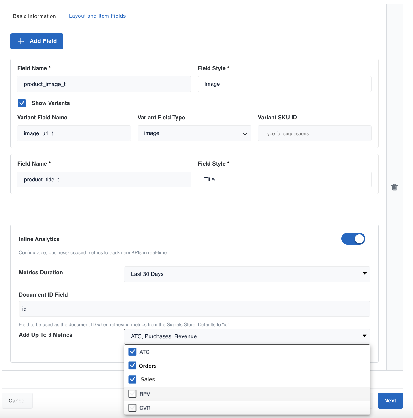This screenshot has width=413, height=418.
Task: Click the plus icon on Add Field
Action: (x=21, y=41)
